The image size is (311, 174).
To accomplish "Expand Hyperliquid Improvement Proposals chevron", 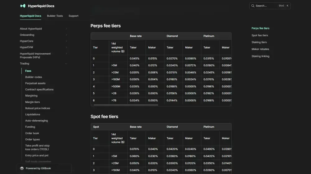I will pyautogui.click(x=66, y=54).
